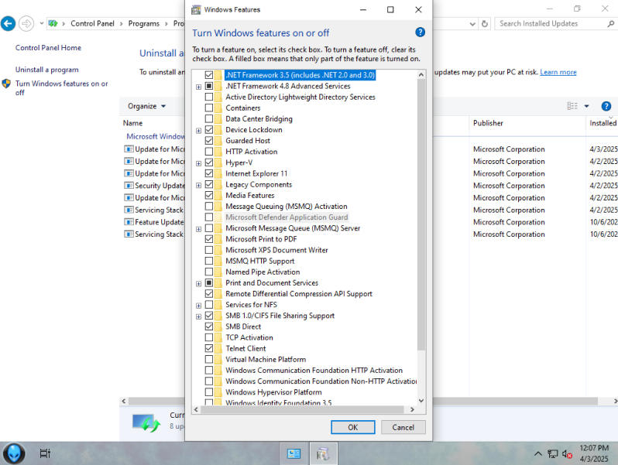The image size is (618, 465).
Task: Sort by the Publisher column header
Action: [488, 123]
